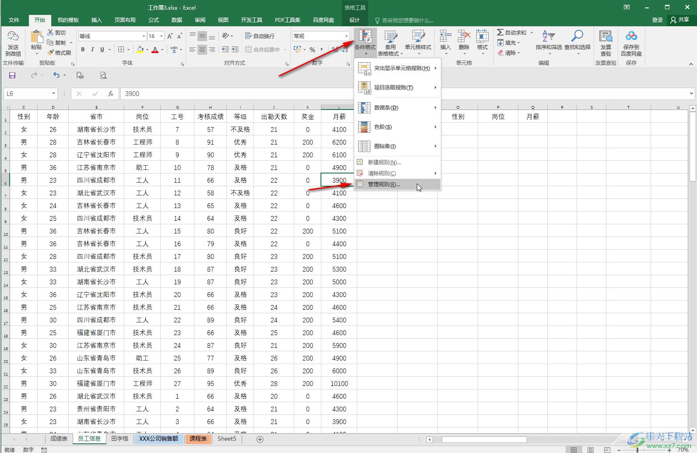
Task: Open Color Scales (色阶) submenu
Action: (x=398, y=127)
